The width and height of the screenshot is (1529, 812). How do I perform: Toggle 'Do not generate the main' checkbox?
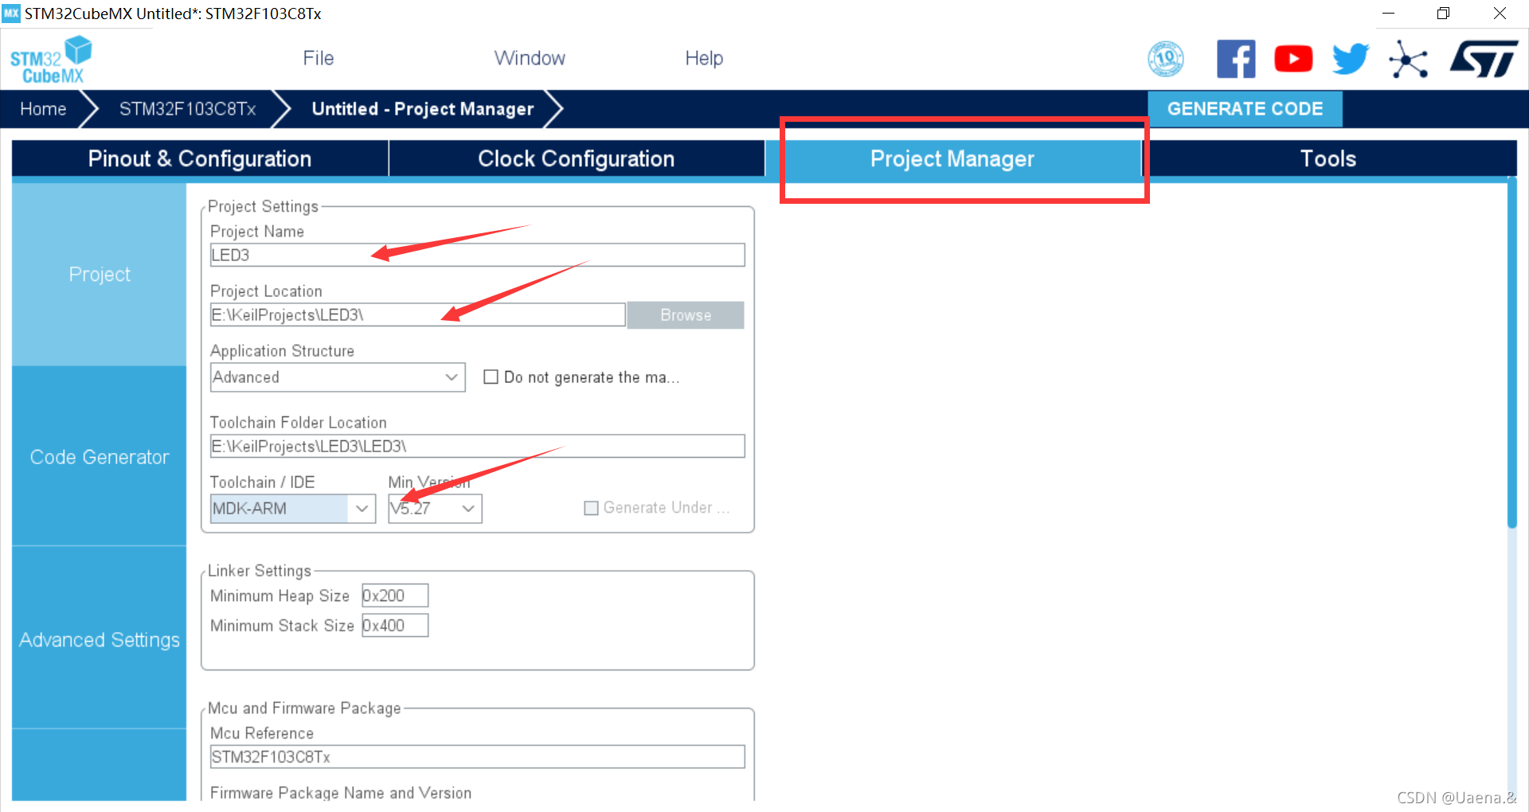tap(491, 377)
